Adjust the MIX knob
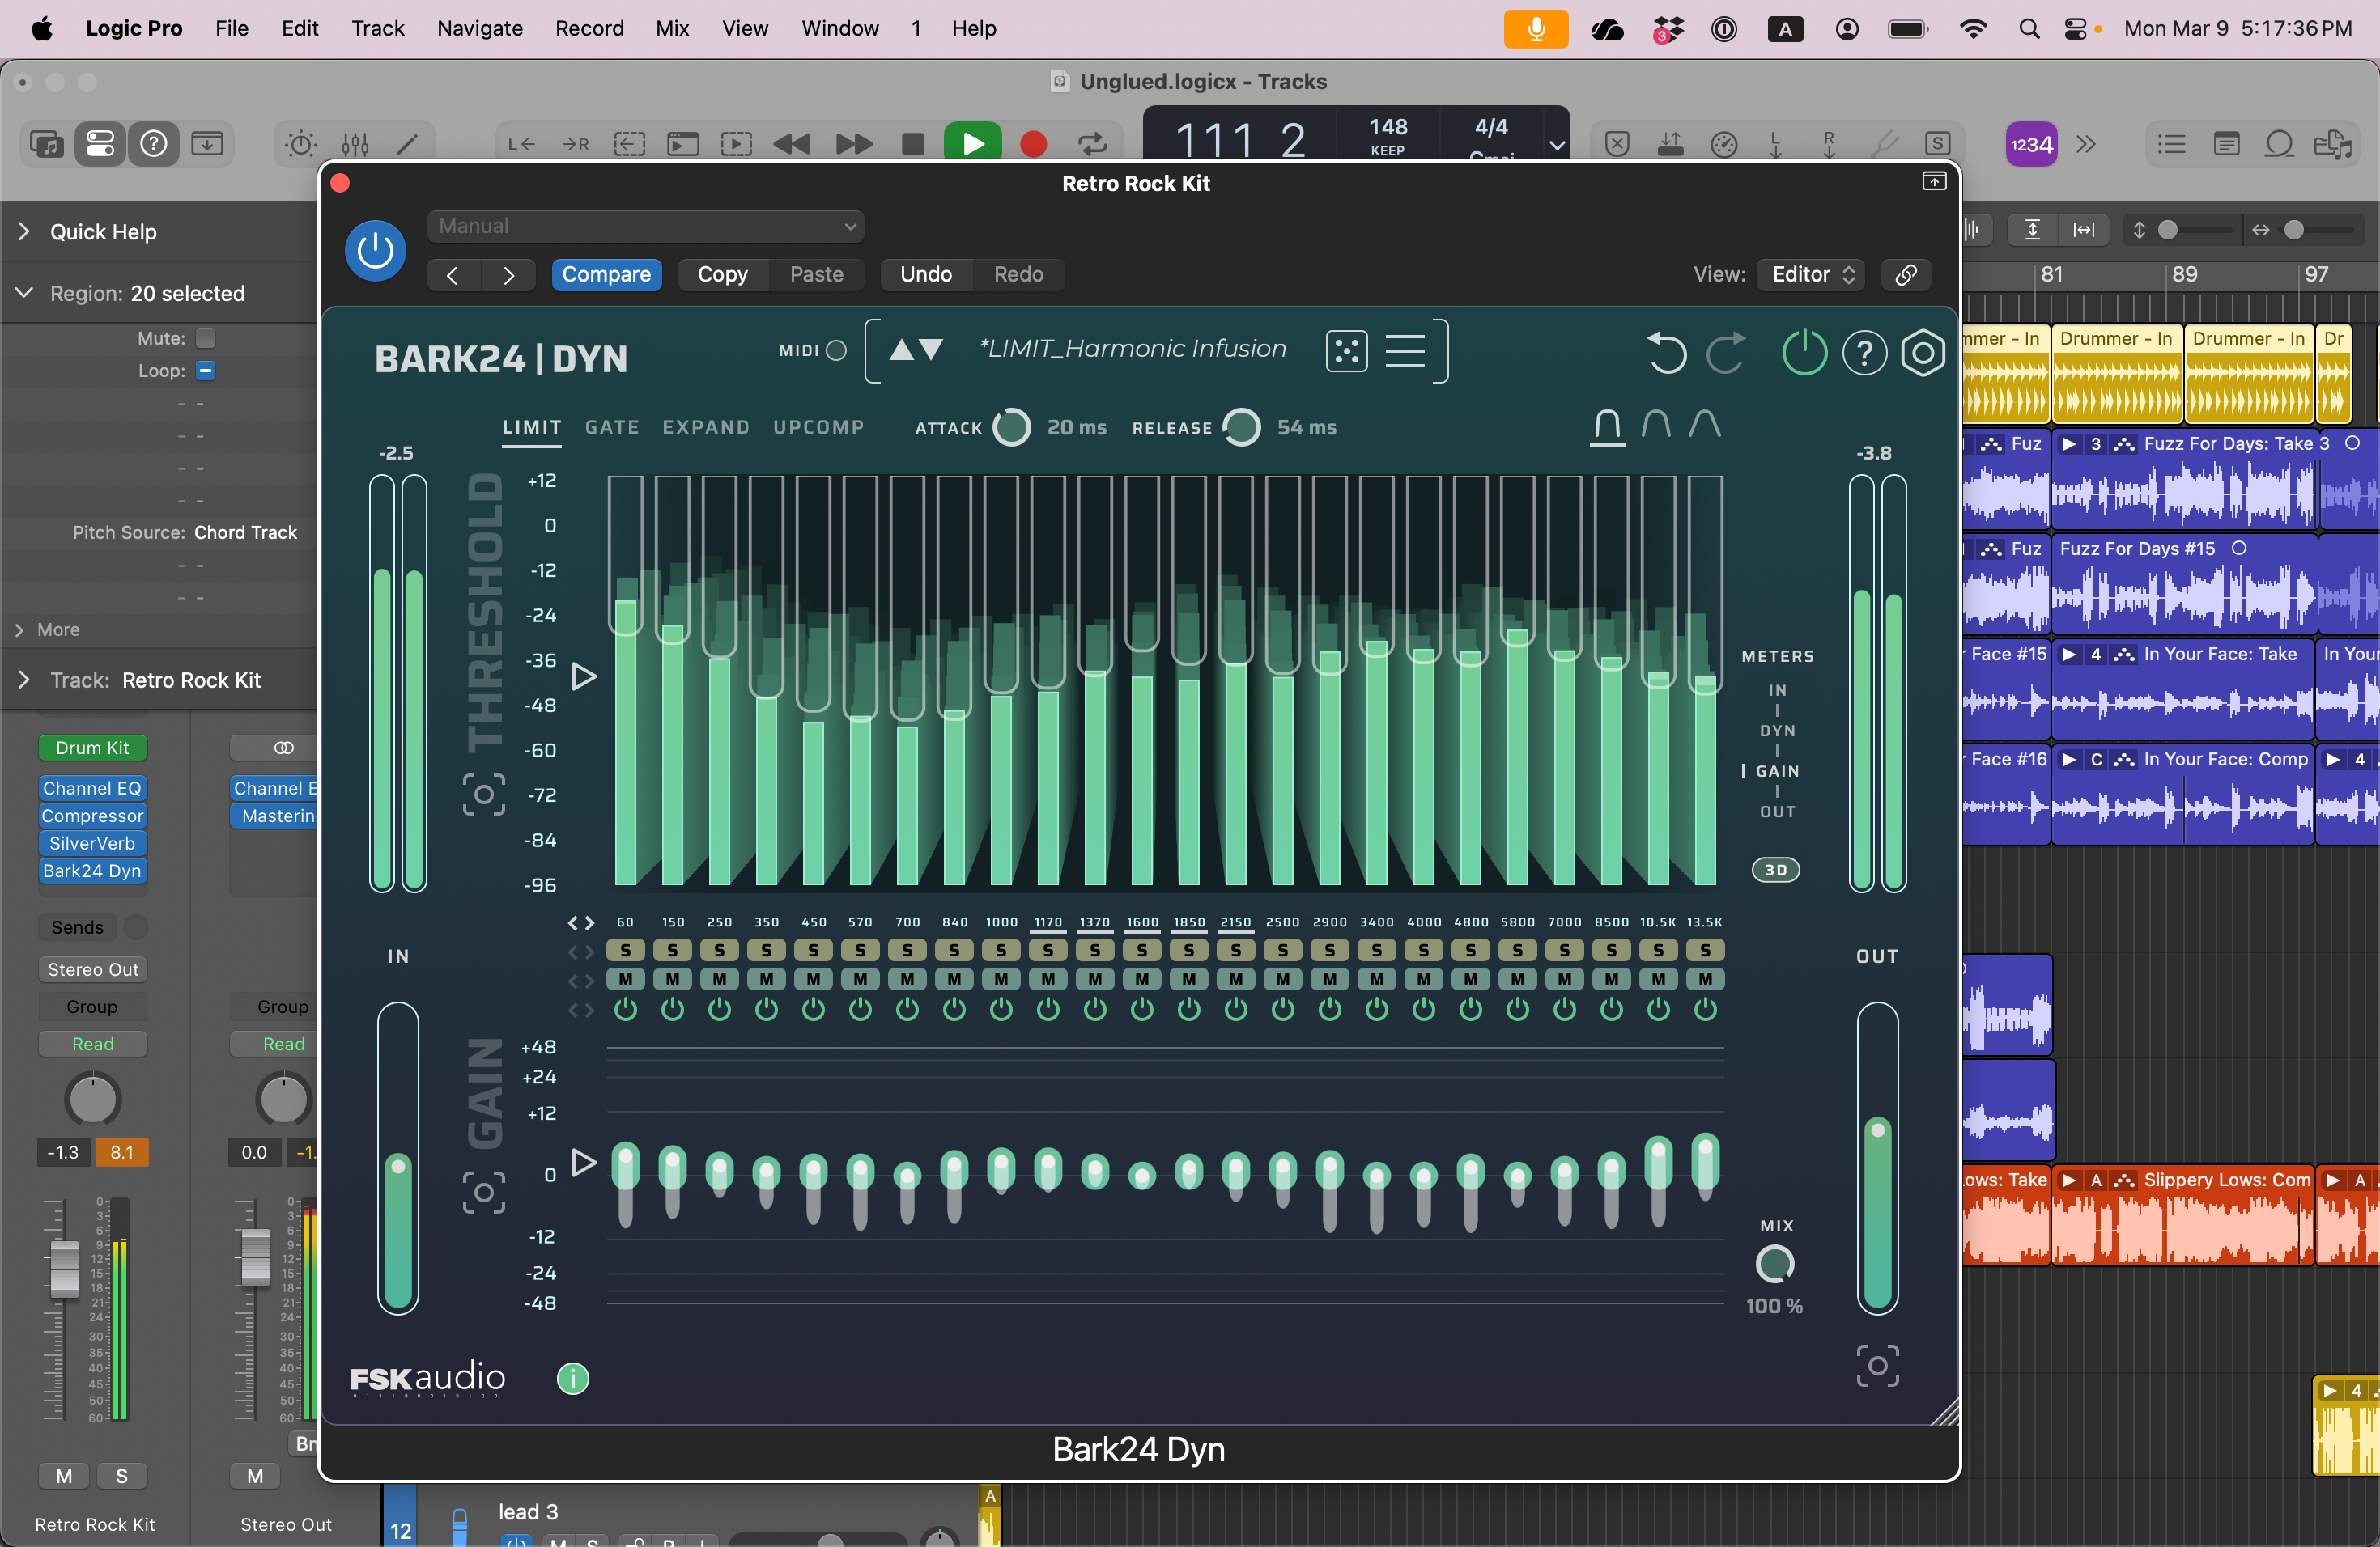The width and height of the screenshot is (2380, 1547). 1775,1264
